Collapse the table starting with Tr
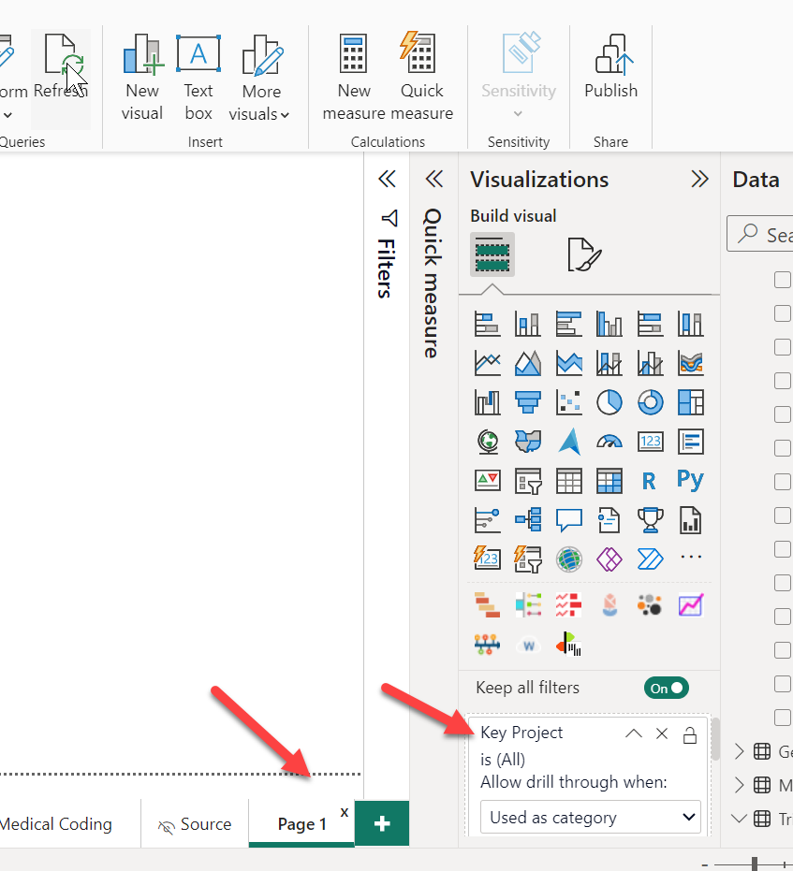Image resolution: width=793 pixels, height=871 pixels. point(739,819)
